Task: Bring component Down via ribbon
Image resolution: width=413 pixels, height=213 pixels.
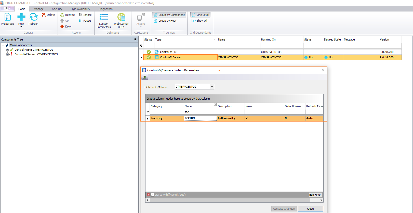Action: point(66,26)
